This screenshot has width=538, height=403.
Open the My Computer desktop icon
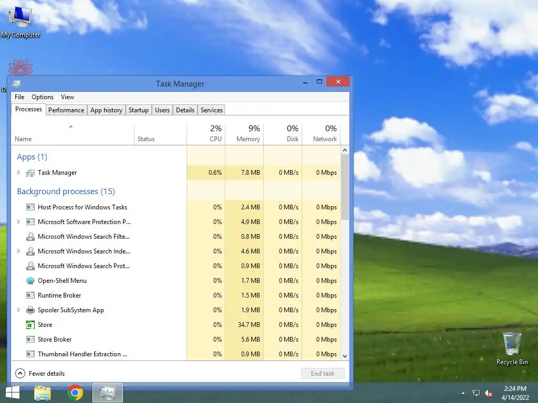(20, 22)
